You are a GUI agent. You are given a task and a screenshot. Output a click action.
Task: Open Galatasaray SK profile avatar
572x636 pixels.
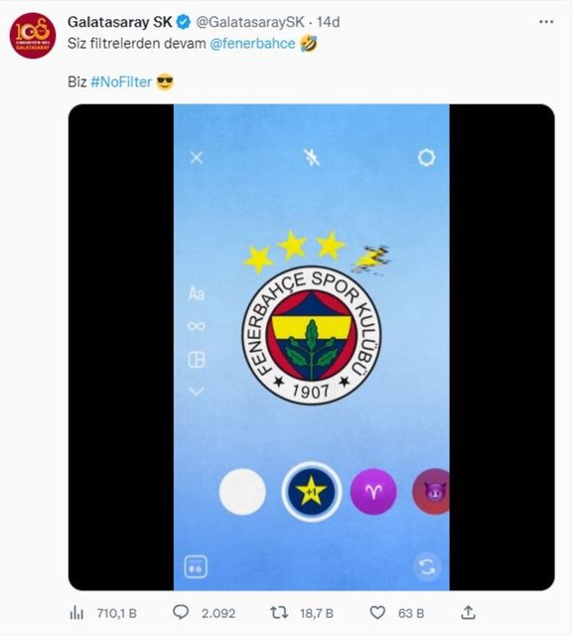pyautogui.click(x=33, y=36)
